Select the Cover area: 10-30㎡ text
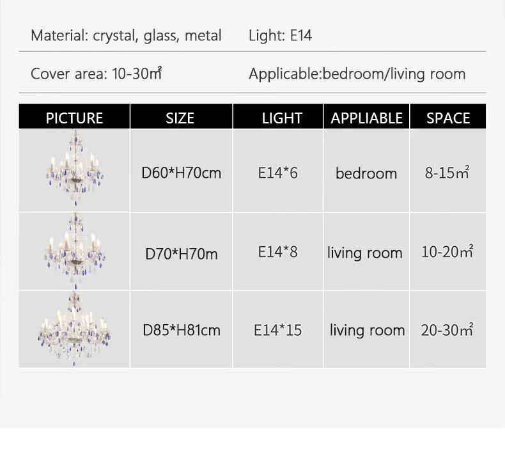Viewport: 505px width, 454px height. 96,74
